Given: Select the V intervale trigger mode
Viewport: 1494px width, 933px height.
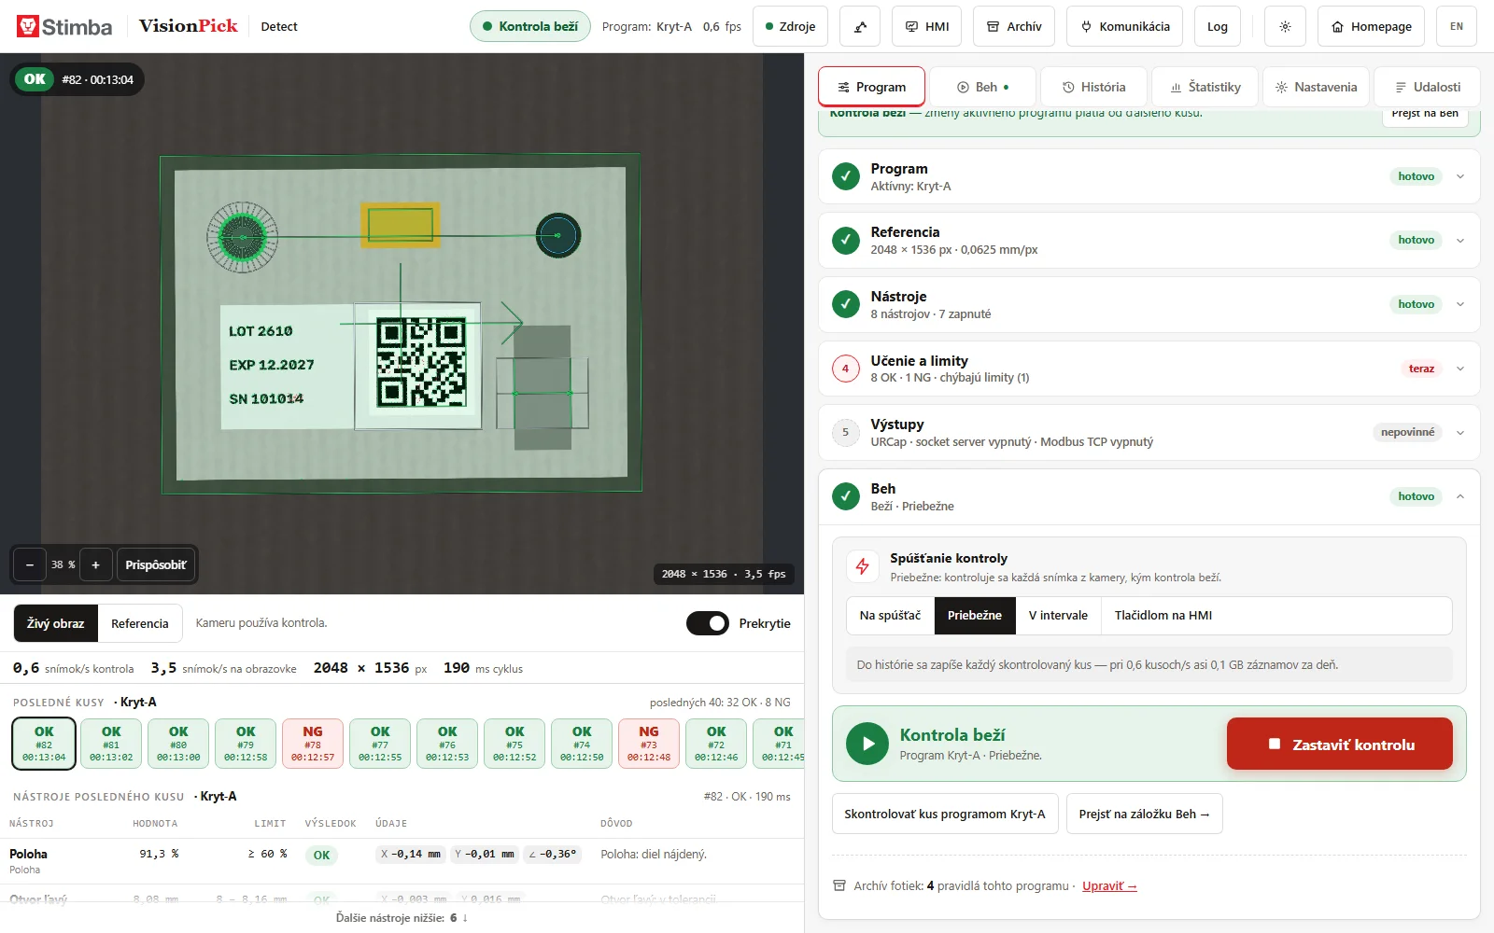Looking at the screenshot, I should pyautogui.click(x=1058, y=616).
